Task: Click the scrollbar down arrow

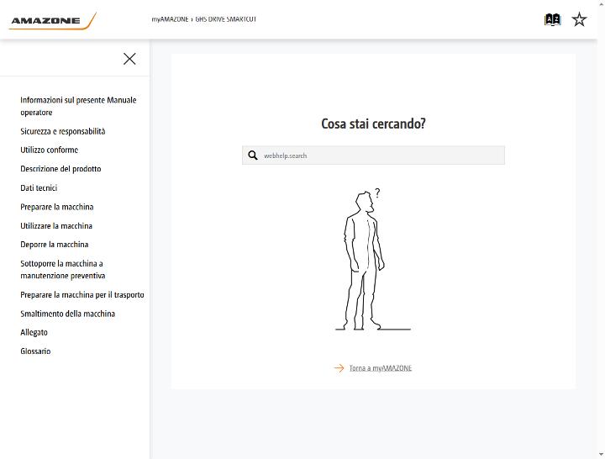Action: point(601,456)
